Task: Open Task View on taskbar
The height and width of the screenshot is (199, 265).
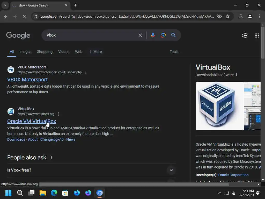Action: (31, 193)
